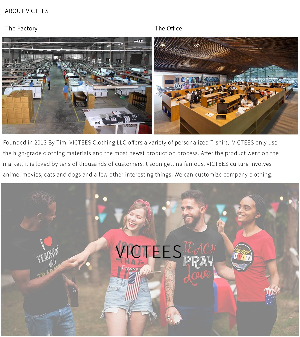Click The Factory caption text
This screenshot has height=337, width=300.
click(x=21, y=28)
